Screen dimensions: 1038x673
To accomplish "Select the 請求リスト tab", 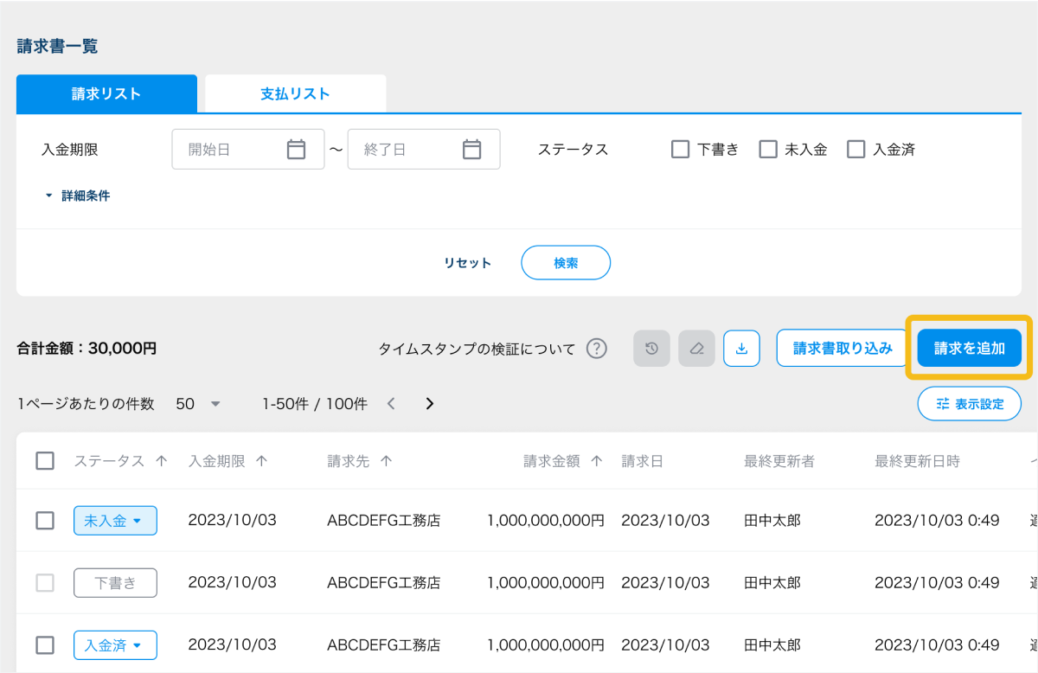I will tap(106, 94).
